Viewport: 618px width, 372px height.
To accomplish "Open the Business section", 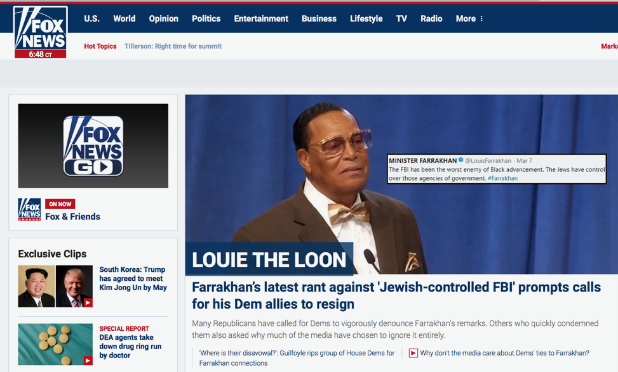I will (x=319, y=19).
